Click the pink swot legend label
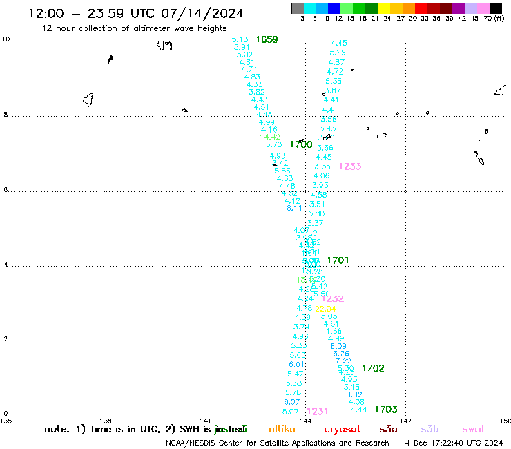The height and width of the screenshot is (449, 511). tap(474, 430)
